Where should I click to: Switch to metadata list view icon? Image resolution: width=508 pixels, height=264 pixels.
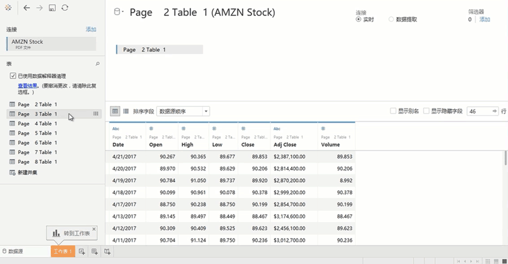click(126, 111)
